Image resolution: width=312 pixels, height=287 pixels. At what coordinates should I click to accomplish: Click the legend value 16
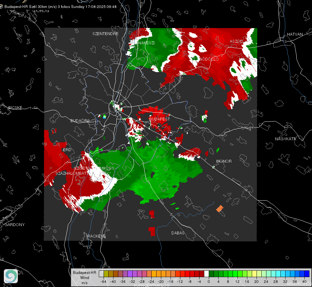247,282
